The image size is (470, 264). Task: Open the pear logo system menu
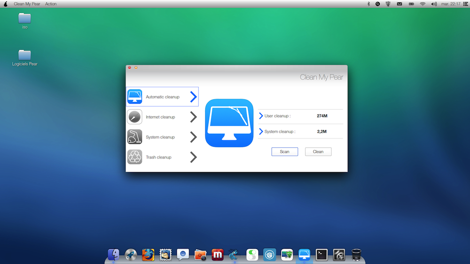point(5,4)
